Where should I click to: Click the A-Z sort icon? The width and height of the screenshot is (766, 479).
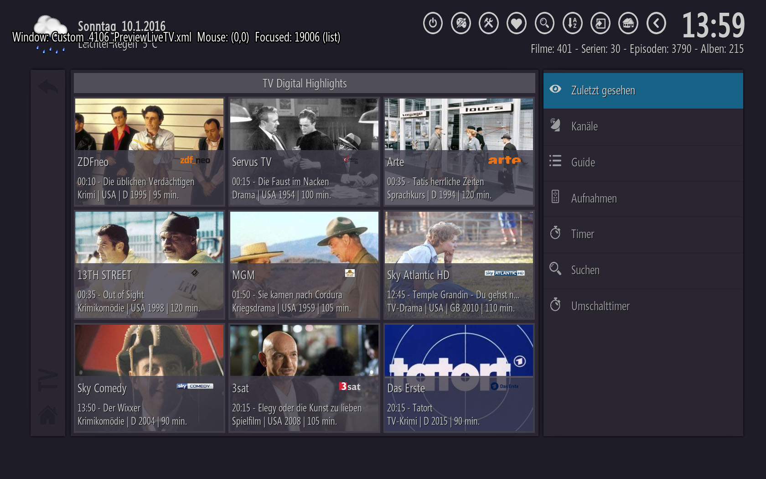[x=573, y=23]
